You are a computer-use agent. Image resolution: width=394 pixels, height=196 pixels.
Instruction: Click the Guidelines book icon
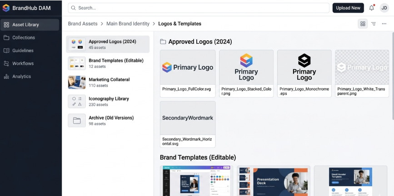[6, 51]
